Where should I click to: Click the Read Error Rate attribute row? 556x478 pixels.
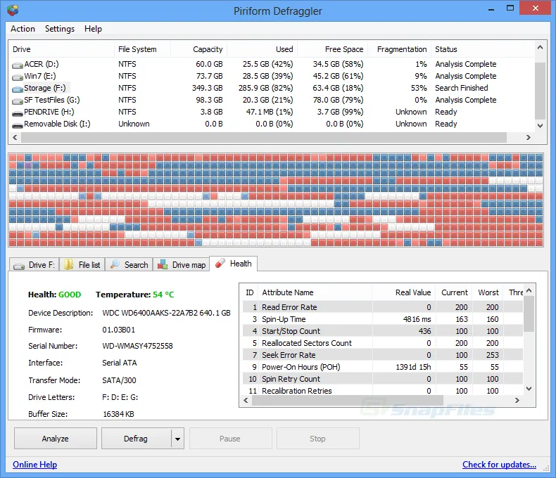point(383,307)
